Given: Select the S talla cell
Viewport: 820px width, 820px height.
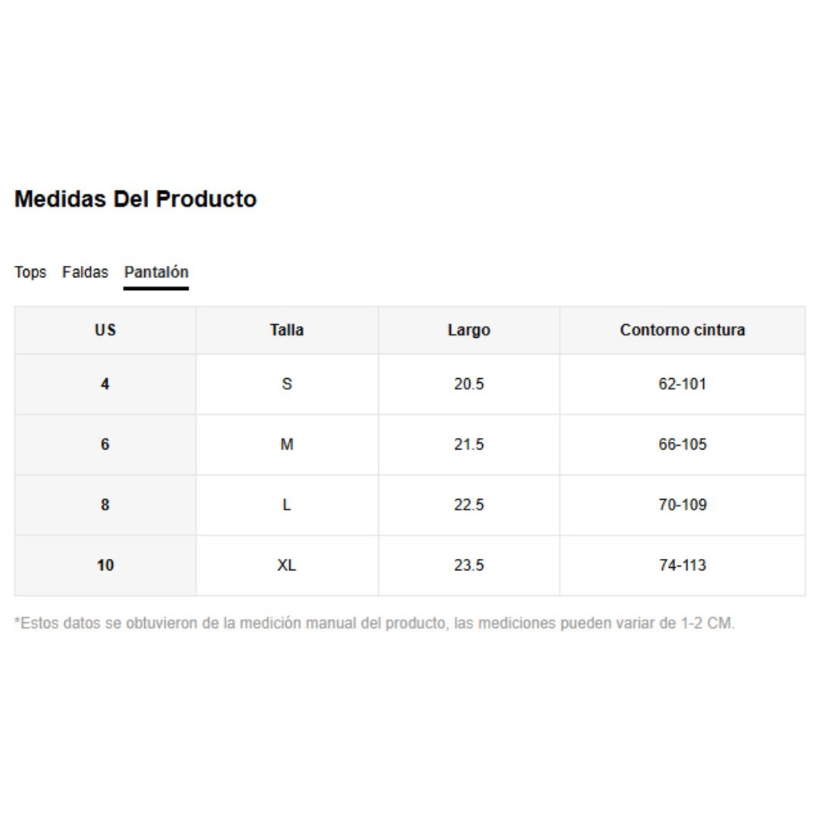Looking at the screenshot, I should pyautogui.click(x=287, y=384).
